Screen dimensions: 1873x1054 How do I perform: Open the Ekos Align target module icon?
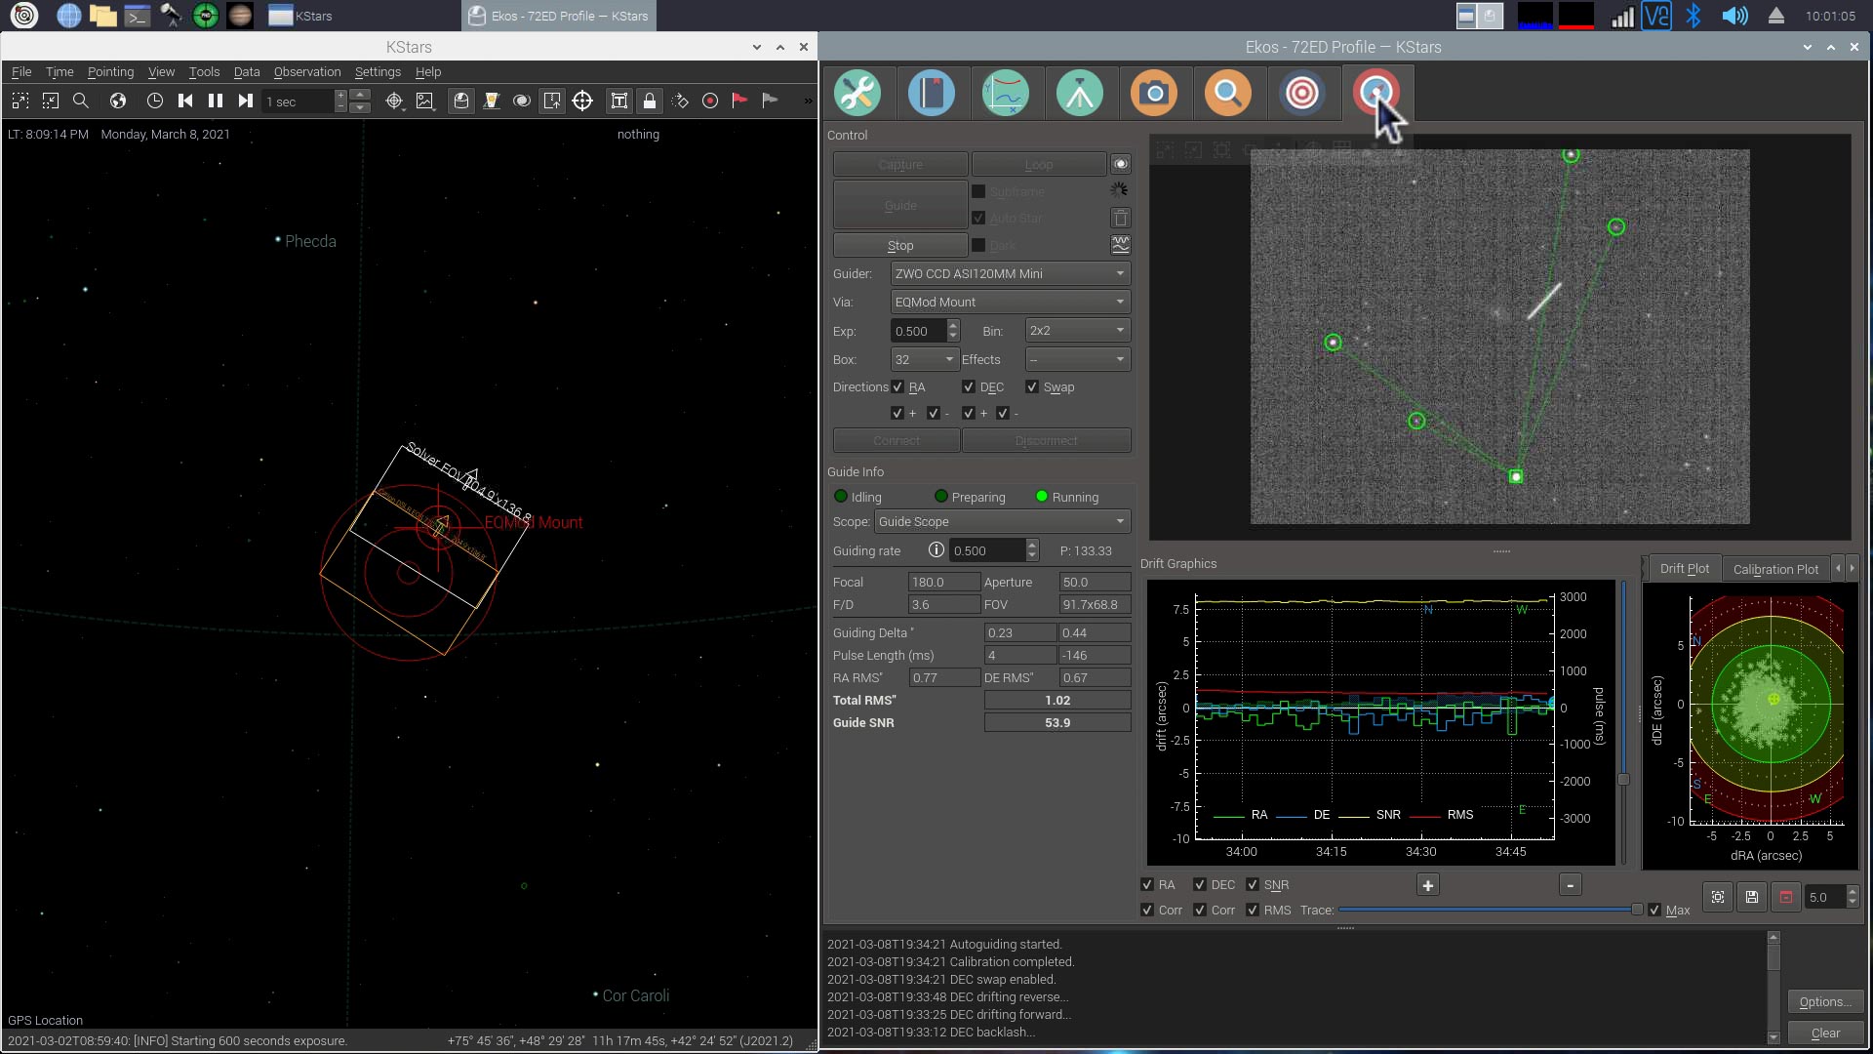pos(1302,94)
